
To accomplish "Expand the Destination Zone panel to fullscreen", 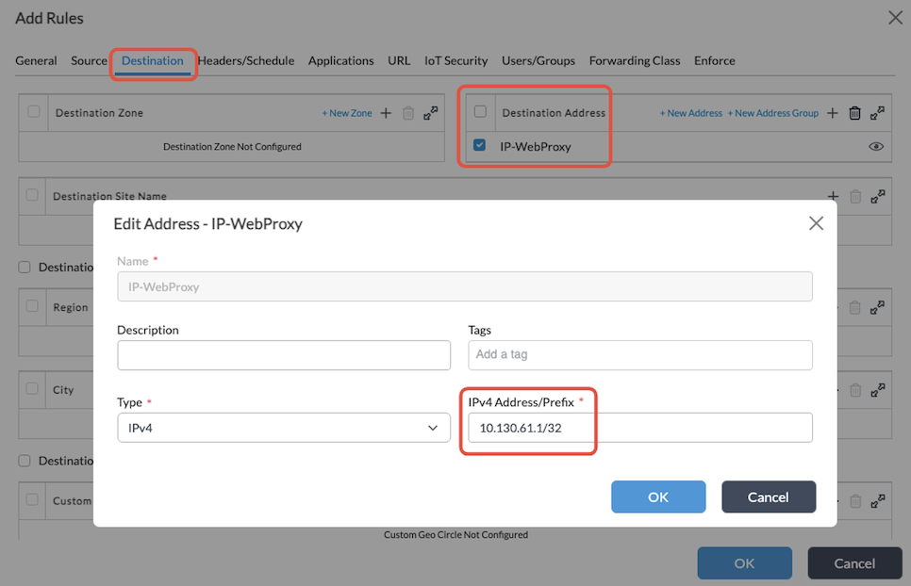I will [430, 112].
